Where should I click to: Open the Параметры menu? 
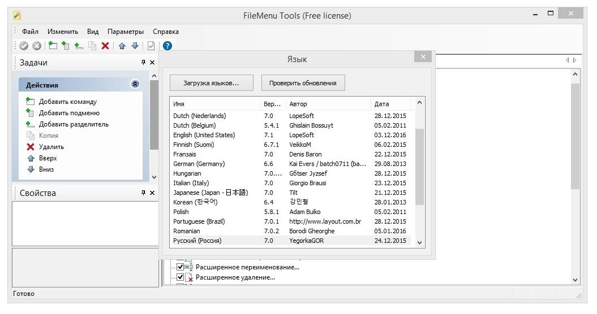click(126, 32)
